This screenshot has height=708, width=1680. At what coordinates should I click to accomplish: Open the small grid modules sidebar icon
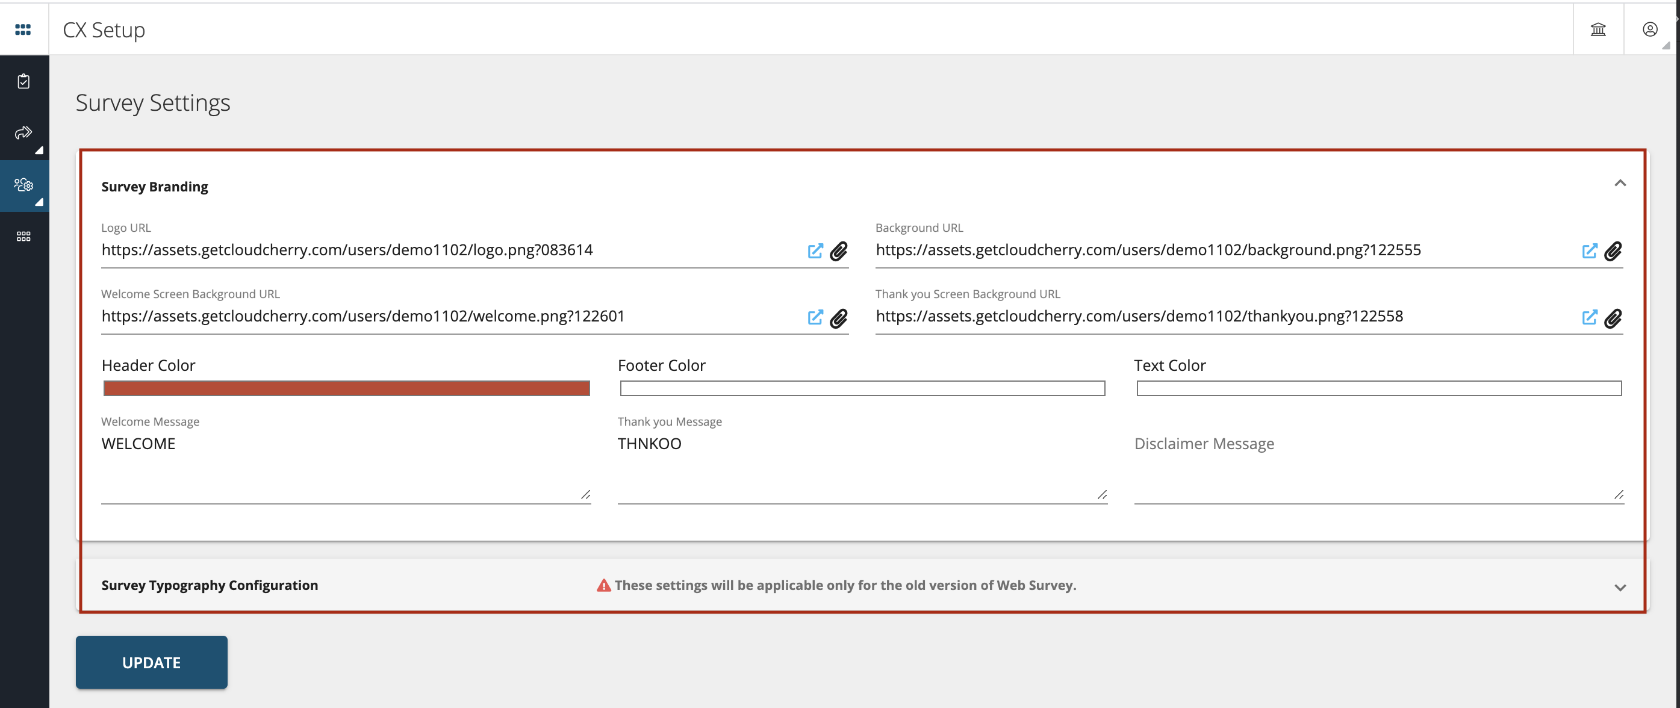[x=23, y=236]
